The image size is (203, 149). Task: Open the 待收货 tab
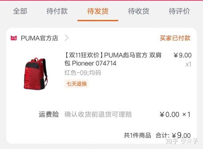tap(139, 11)
